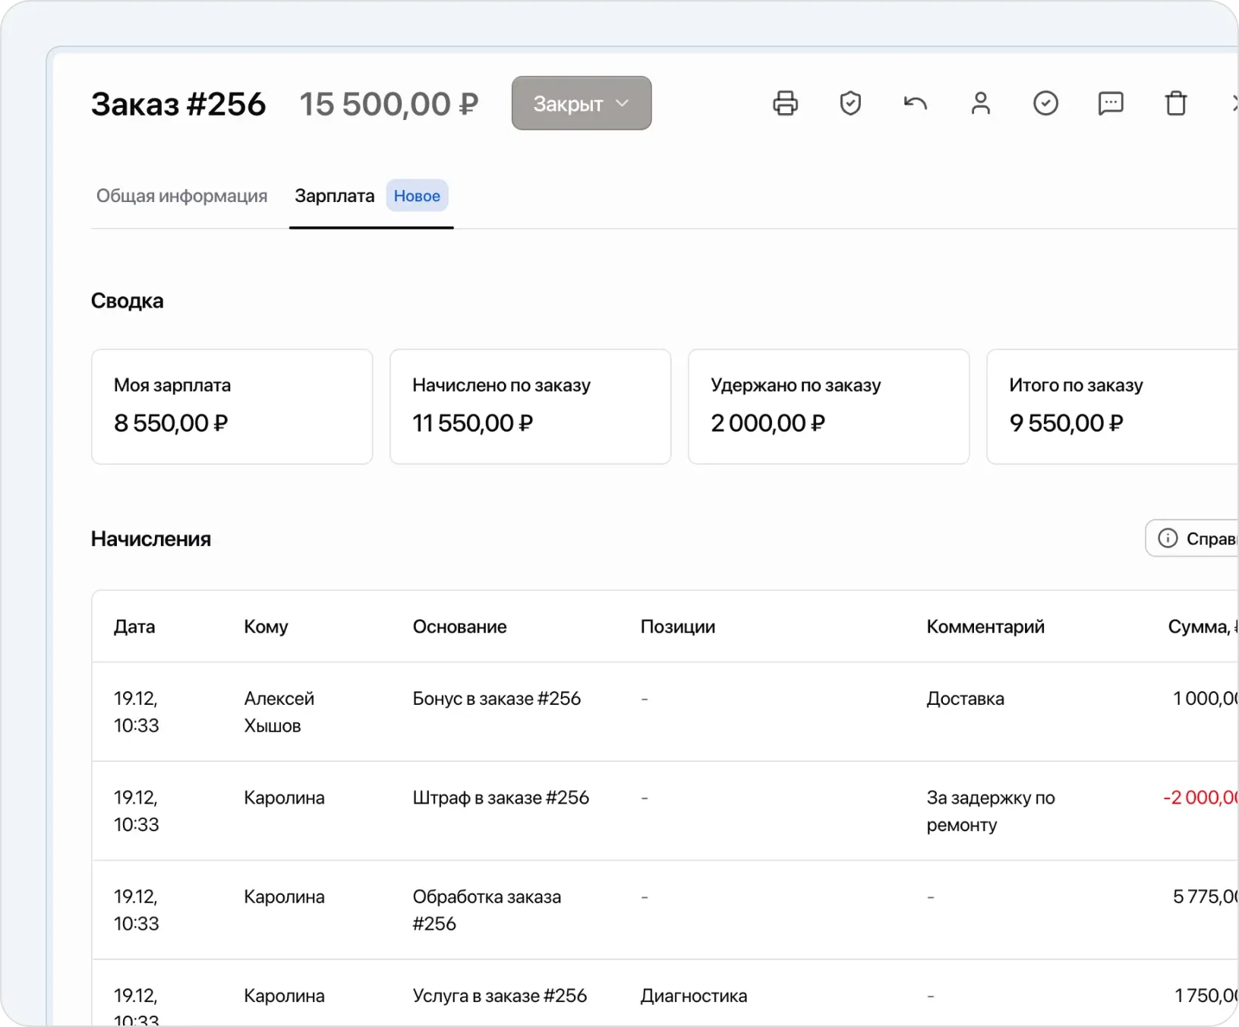Open the Закрыт status dropdown
1239x1027 pixels.
(x=581, y=103)
